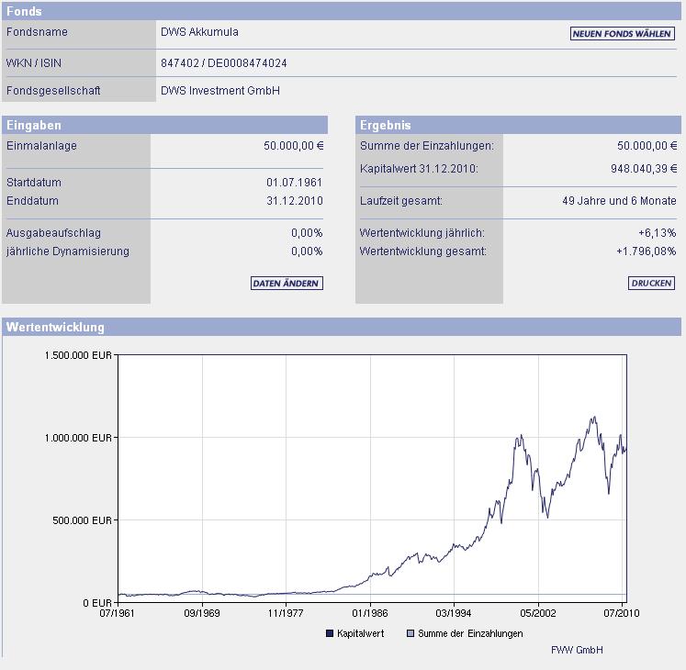Click the Kapitalwert legend color swatch
The image size is (686, 670).
pyautogui.click(x=330, y=633)
